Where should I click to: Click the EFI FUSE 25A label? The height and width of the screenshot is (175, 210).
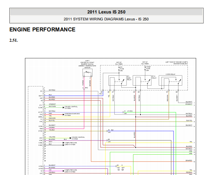click(122, 69)
